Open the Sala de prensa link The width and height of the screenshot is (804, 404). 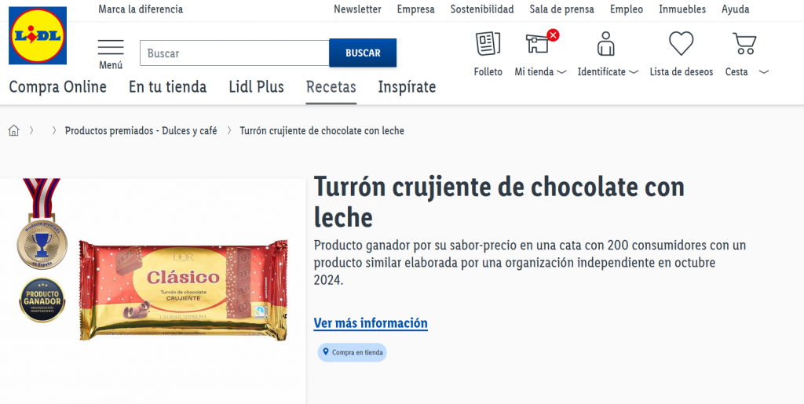tap(562, 9)
